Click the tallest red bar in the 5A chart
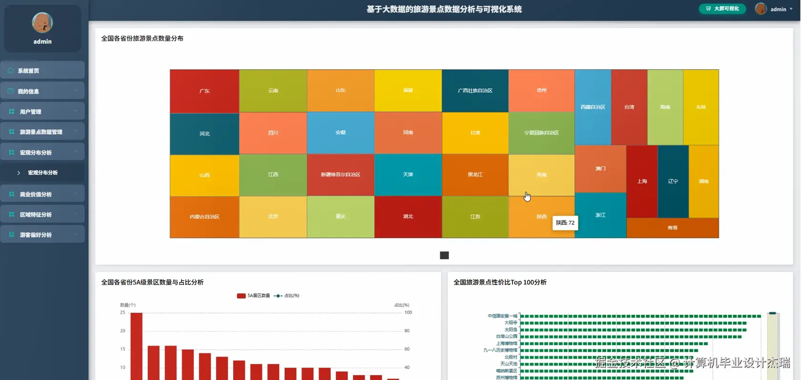Screen dimensions: 801x380 136,346
